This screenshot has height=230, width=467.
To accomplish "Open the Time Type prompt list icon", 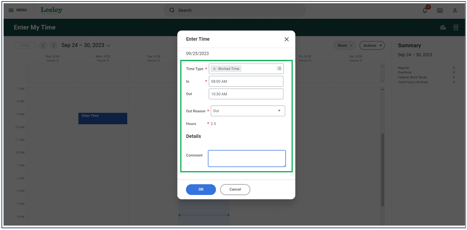I will [x=279, y=69].
